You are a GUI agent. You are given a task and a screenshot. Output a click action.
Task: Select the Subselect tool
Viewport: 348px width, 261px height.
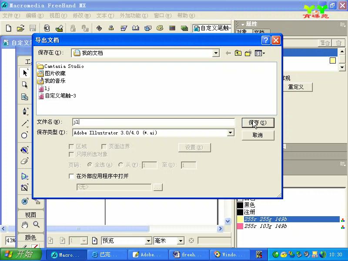(x=25, y=85)
